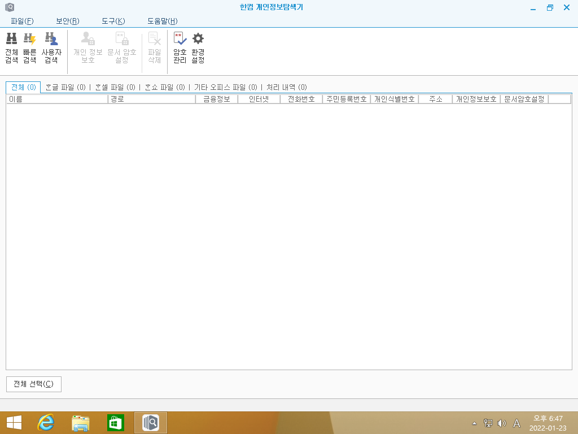Sort by the 개인정보보호 column header
Viewport: 578px width, 434px height.
click(x=476, y=99)
